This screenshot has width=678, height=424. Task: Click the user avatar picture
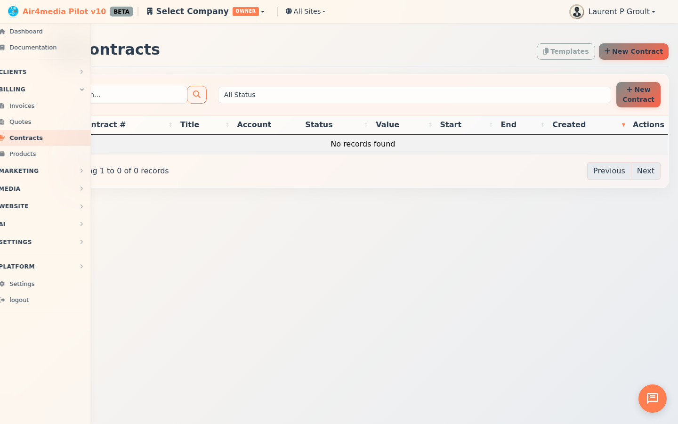click(x=576, y=12)
